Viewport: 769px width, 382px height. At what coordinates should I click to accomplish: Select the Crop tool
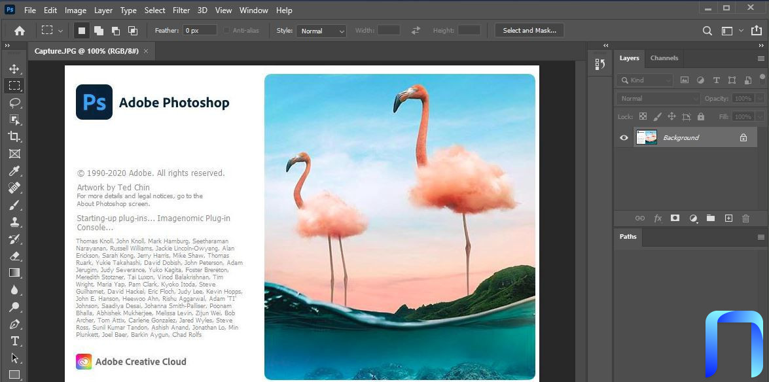14,137
